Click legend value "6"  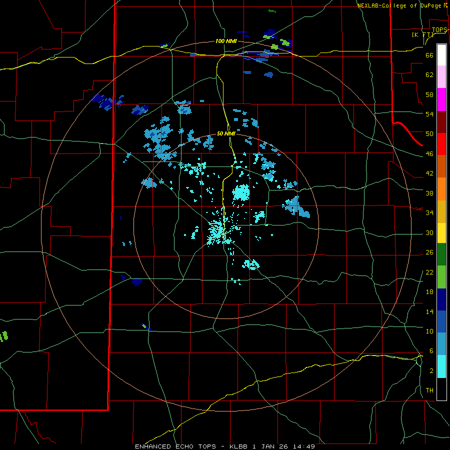(x=431, y=350)
